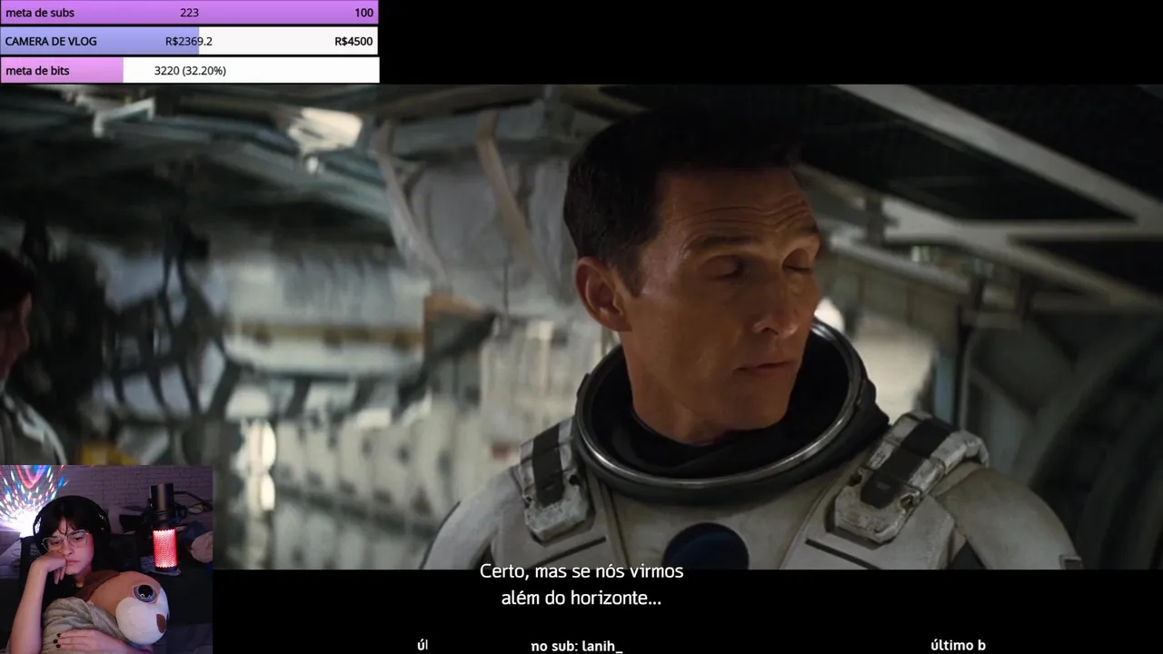The image size is (1163, 654).
Task: Click the subtitle 'Certo, mas se nós virmos'
Action: point(581,572)
